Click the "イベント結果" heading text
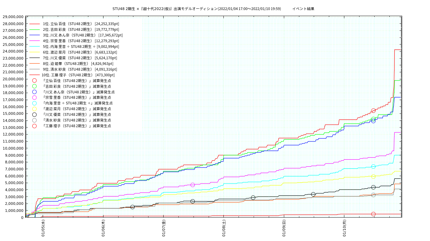 303,9
